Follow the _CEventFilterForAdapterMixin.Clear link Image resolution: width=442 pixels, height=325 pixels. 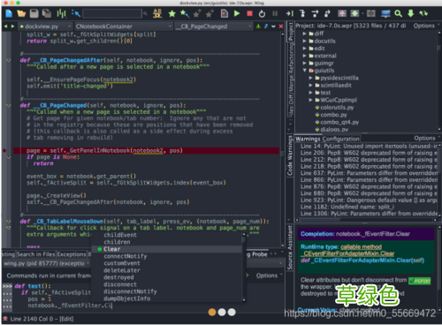click(347, 253)
